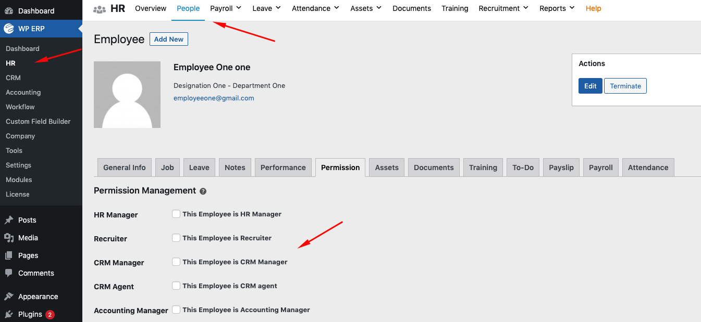Open the employeeone@gmail.com email link
The height and width of the screenshot is (322, 701).
tap(214, 98)
